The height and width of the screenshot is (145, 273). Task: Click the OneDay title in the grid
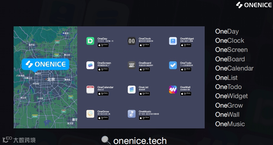pyautogui.click(x=102, y=39)
